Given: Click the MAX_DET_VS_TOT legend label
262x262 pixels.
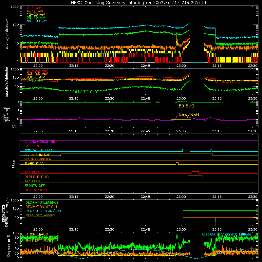Looking at the screenshot, I should point(40,241).
